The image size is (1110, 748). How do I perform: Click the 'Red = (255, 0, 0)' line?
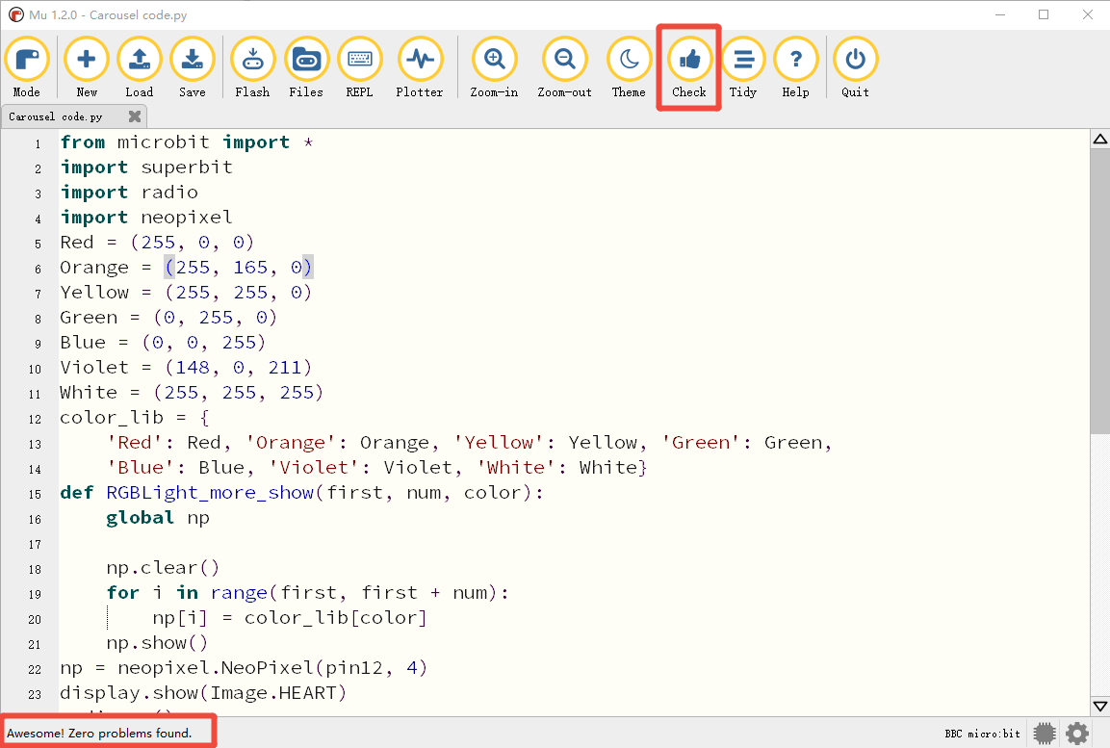157,242
